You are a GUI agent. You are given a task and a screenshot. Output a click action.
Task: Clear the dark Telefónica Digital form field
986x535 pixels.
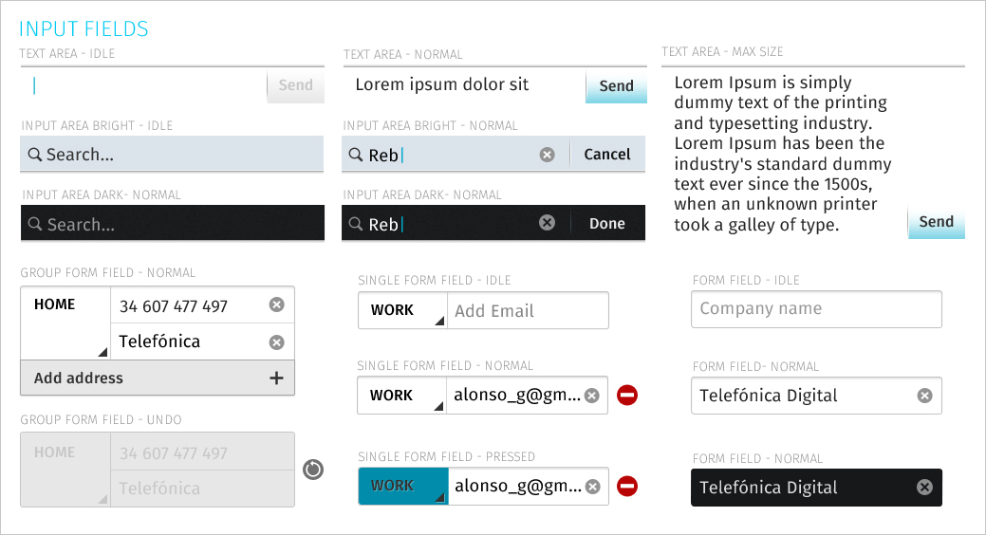coord(924,488)
